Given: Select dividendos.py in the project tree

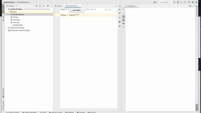Looking at the screenshot, I should tap(18, 14).
